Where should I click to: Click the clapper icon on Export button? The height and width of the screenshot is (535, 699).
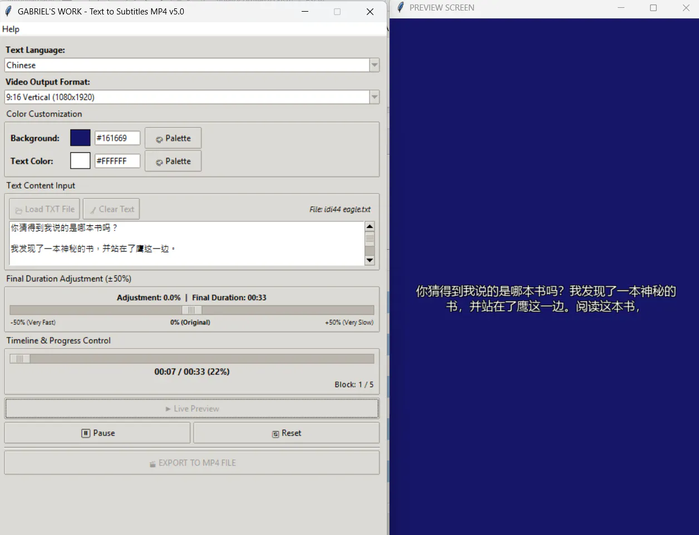[x=152, y=464]
